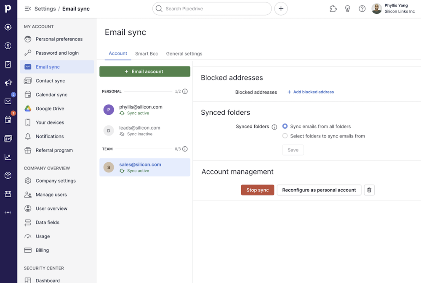Screen dimensions: 421x283
Task: Click the suggestions lightbulb icon
Action: 347,8
